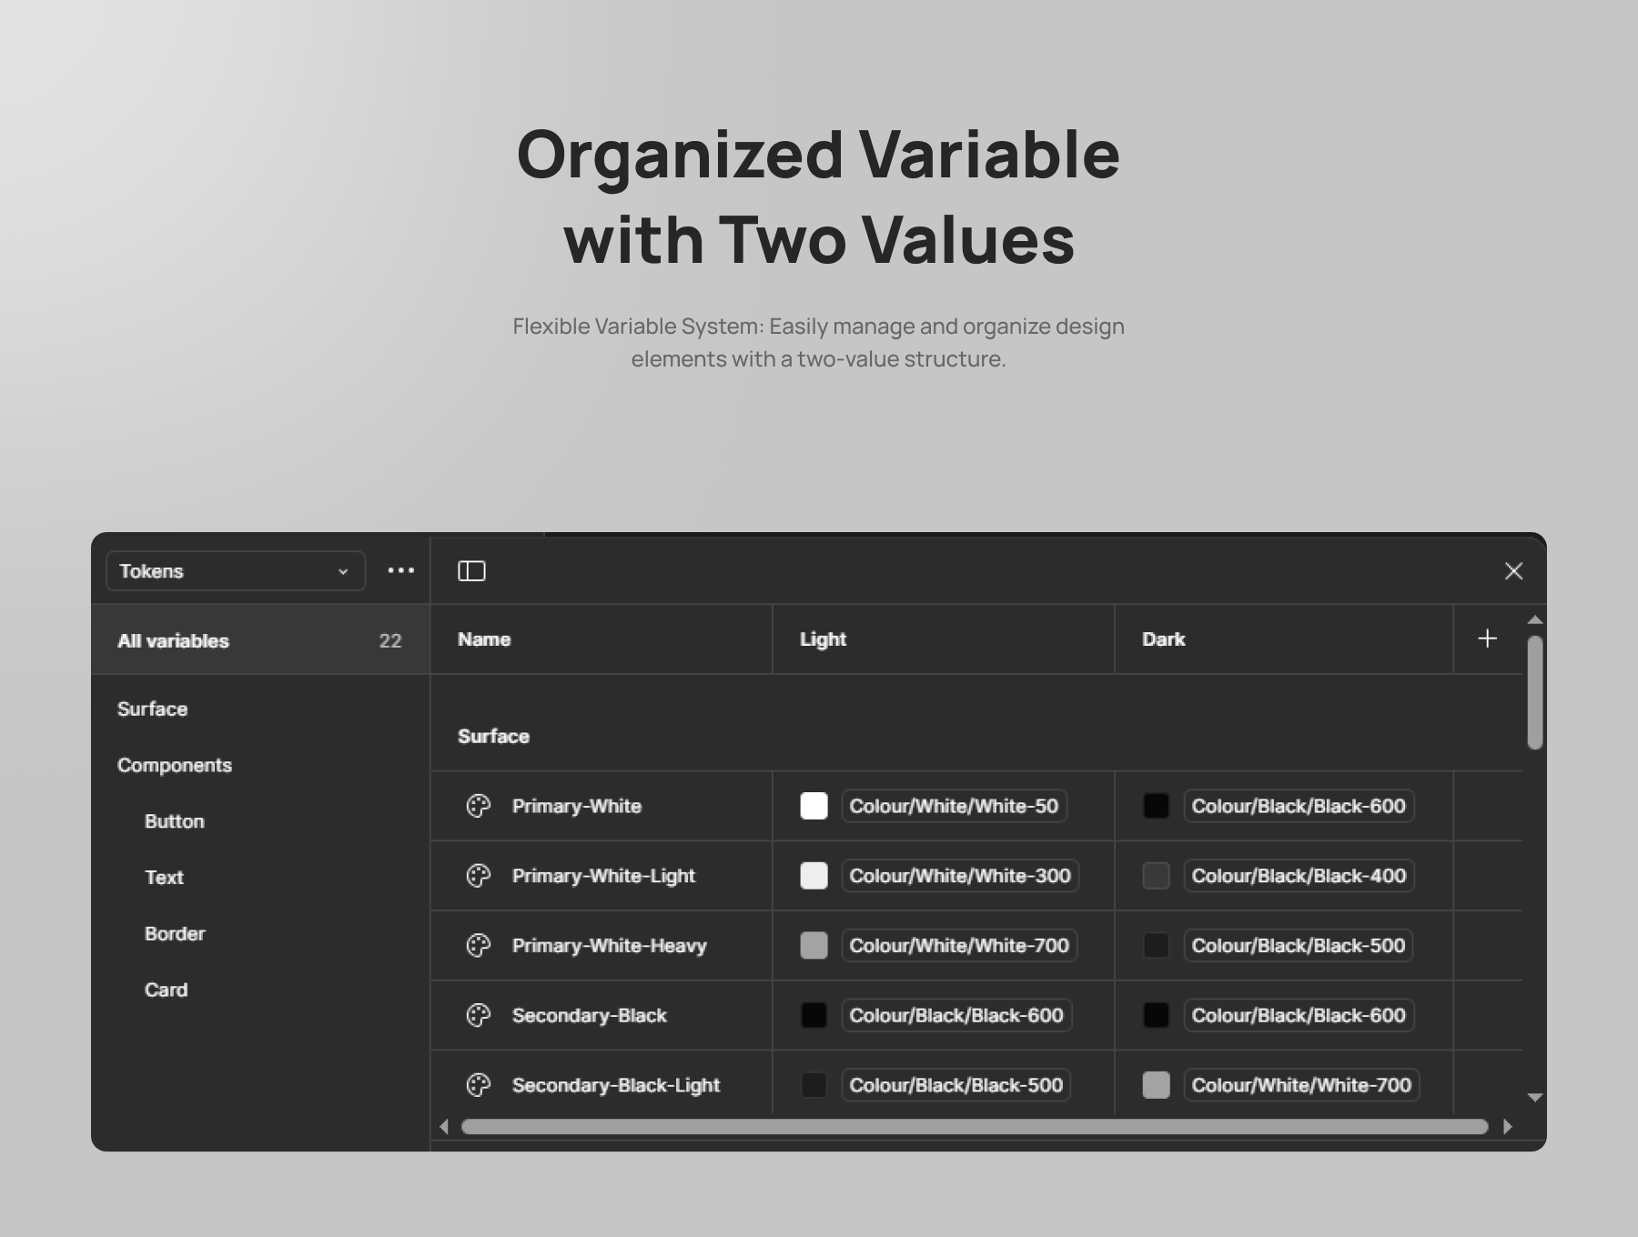1638x1237 pixels.
Task: Click the scroll right arrow
Action: (x=1507, y=1126)
